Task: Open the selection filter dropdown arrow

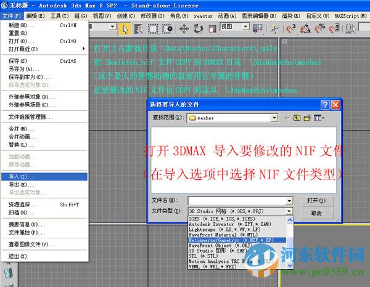Action: coord(113,26)
